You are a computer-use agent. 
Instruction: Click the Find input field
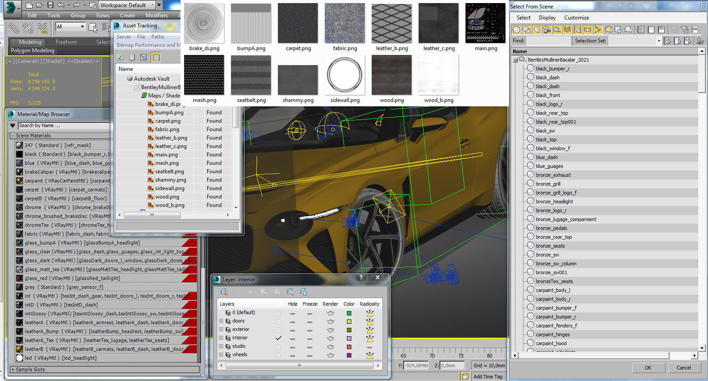pos(549,41)
